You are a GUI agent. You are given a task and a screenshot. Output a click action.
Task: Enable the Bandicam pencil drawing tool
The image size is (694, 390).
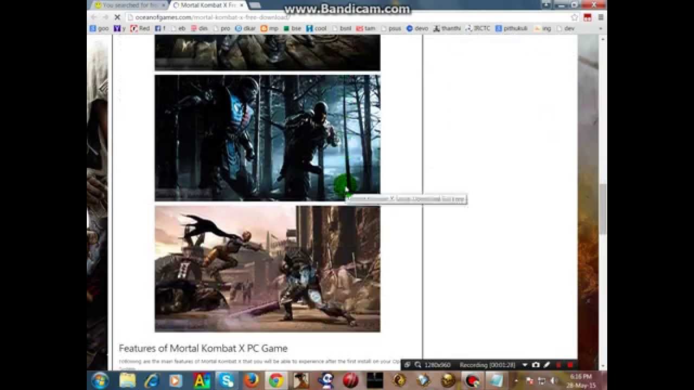pos(547,365)
